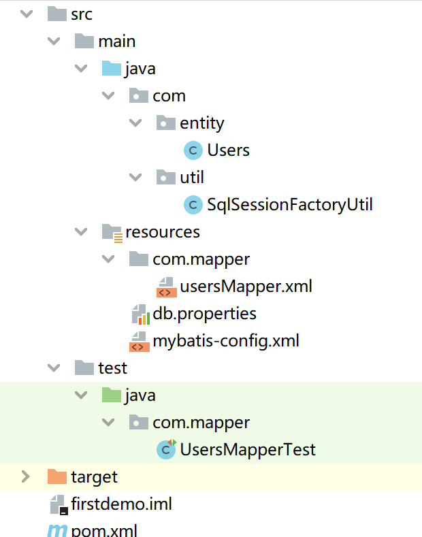Select the UsersMapperTest file name
Viewport: 422px width, 537px height.
pyautogui.click(x=248, y=450)
